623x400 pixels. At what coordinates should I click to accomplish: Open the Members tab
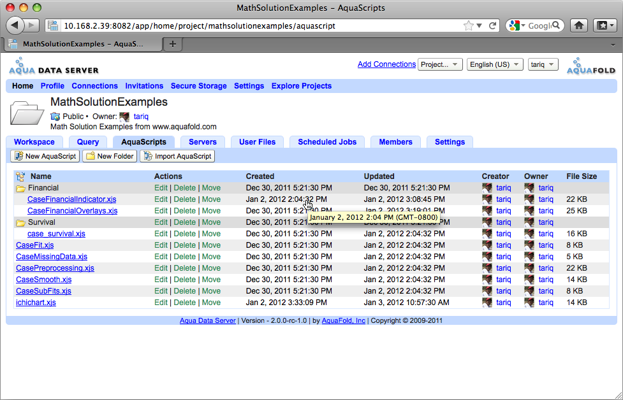click(x=396, y=142)
